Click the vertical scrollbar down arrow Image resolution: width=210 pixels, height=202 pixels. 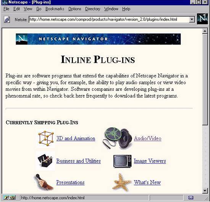(205, 191)
